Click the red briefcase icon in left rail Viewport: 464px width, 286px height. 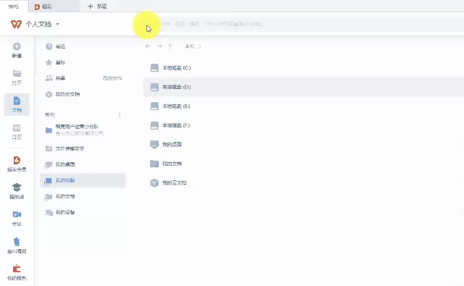(17, 269)
